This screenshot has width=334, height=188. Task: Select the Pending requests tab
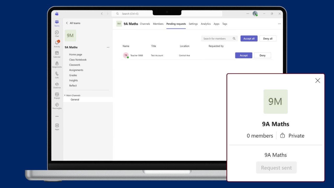coord(176,24)
